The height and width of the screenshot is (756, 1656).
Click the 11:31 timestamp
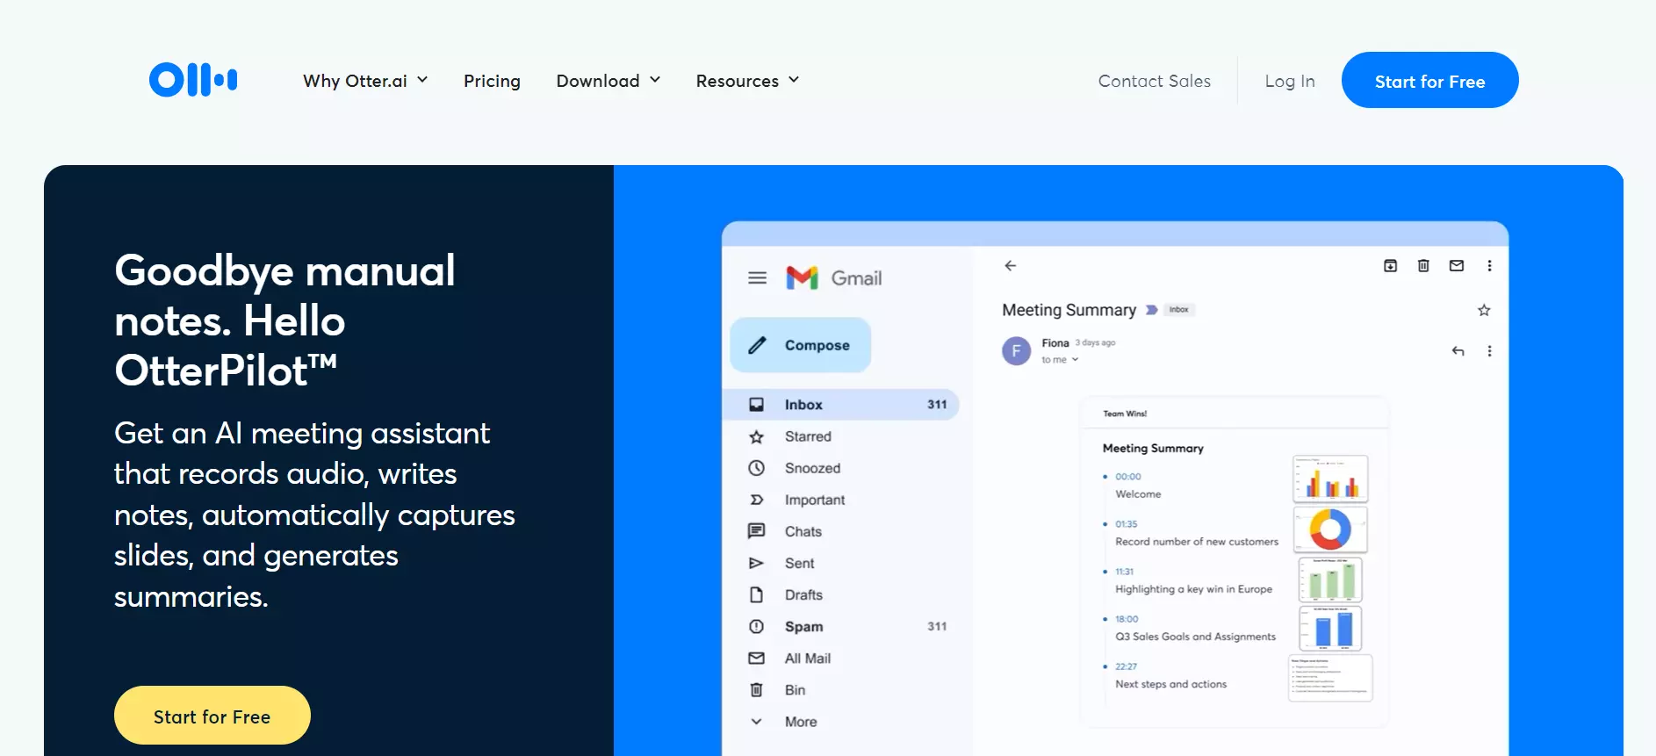pos(1124,572)
